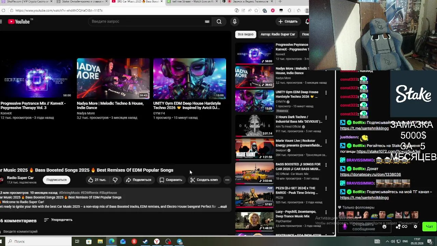437x246 pixels.
Task: Open the chat emoji picker smiley
Action: click(x=384, y=227)
